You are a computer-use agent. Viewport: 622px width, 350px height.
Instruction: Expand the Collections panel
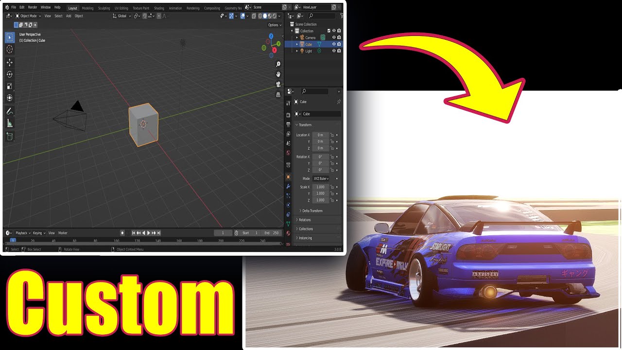pos(318,229)
